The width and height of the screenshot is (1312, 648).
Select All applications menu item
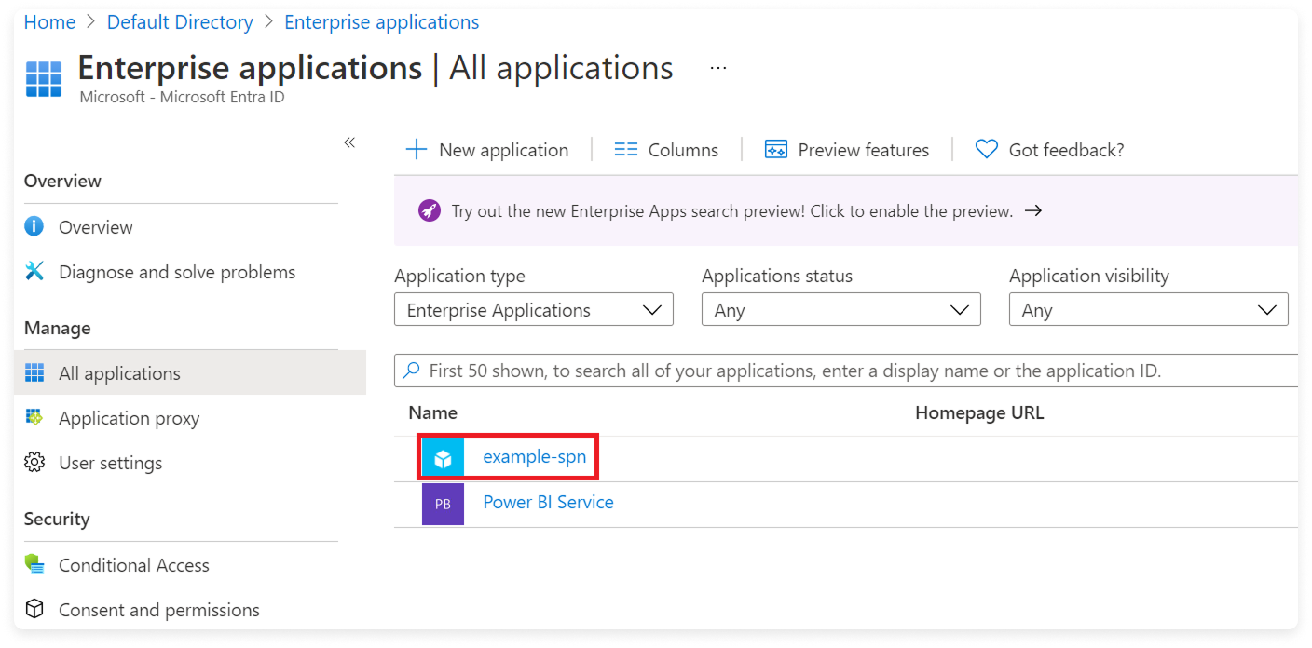point(190,372)
